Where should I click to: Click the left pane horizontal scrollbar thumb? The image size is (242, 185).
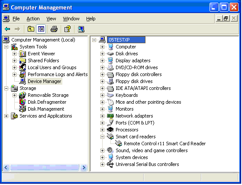click(45, 167)
